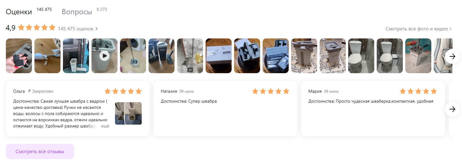Viewport: 462px width, 164px height.
Task: Advance the reviews carousel with right arrow
Action: [x=452, y=109]
